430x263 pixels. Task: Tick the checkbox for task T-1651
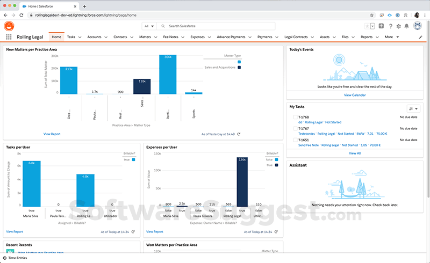pyautogui.click(x=295, y=140)
